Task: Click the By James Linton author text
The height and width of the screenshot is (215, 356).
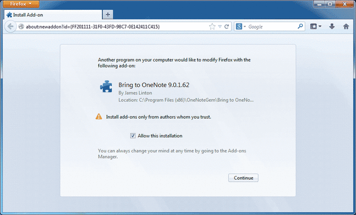Action: (135, 93)
